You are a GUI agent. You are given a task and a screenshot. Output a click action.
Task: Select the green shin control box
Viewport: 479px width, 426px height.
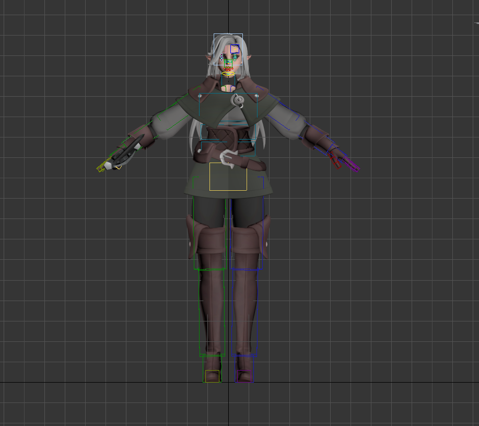[200, 314]
